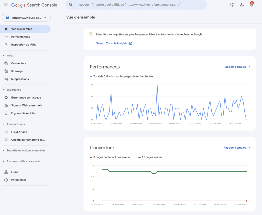Screen dimensions: 262x215
Task: Open user settings and permissions icon
Action: pyautogui.click(x=242, y=5)
